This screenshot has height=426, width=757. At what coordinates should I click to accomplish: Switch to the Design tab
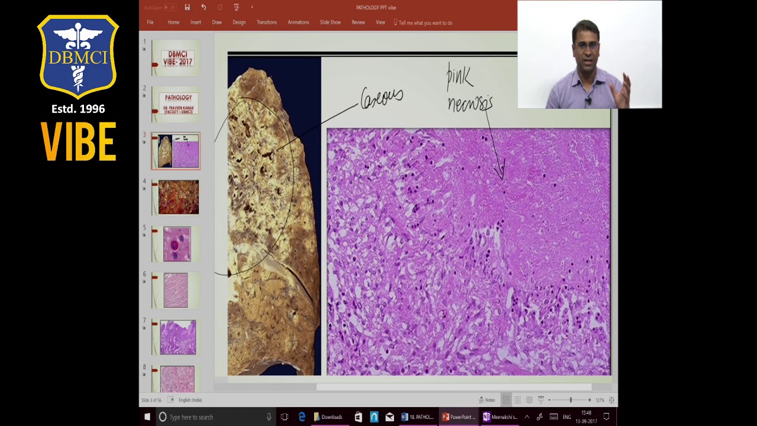point(239,22)
